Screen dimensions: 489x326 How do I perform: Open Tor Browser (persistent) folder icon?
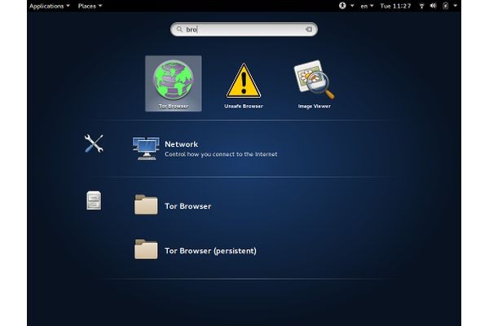[x=146, y=250]
